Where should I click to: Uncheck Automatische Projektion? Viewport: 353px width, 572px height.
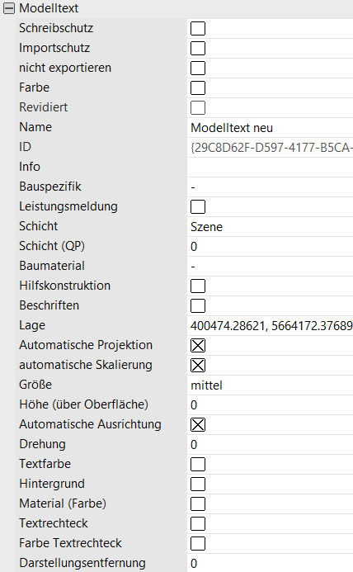(x=198, y=346)
